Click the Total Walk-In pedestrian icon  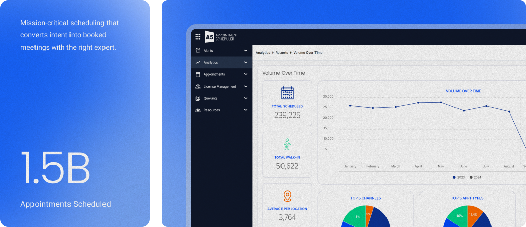coord(287,144)
